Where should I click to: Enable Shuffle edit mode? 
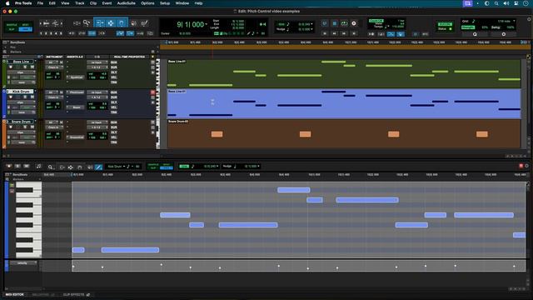click(x=12, y=25)
